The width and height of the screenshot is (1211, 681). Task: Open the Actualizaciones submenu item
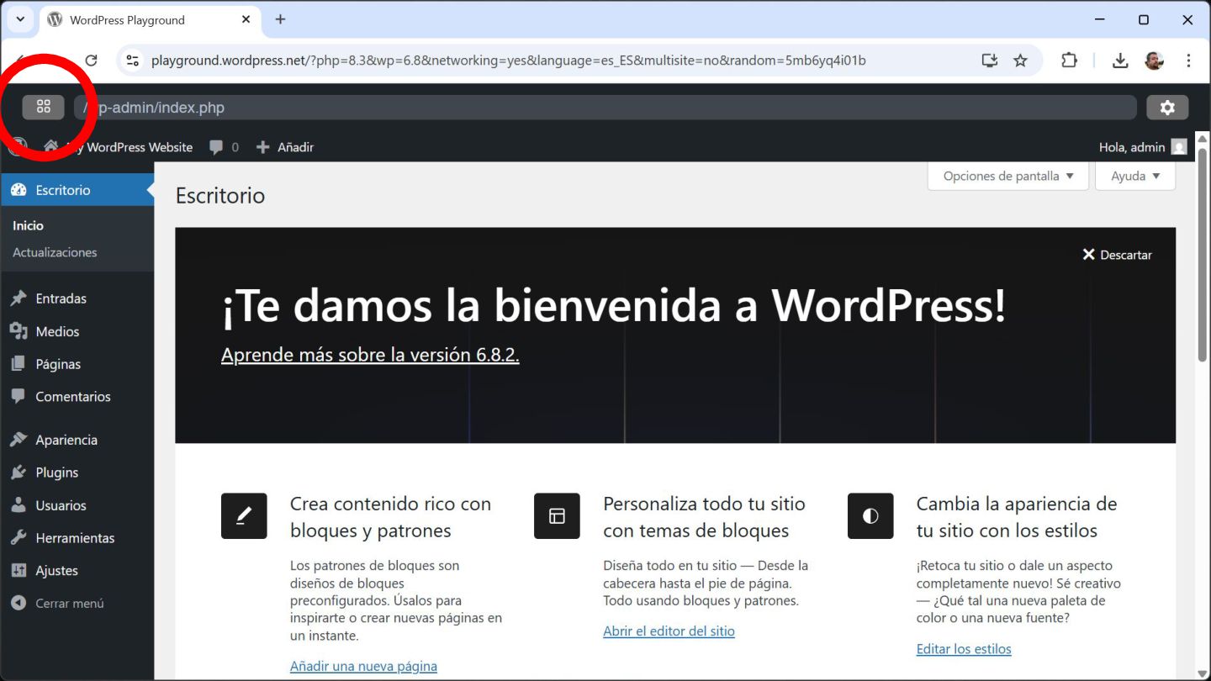tap(55, 252)
